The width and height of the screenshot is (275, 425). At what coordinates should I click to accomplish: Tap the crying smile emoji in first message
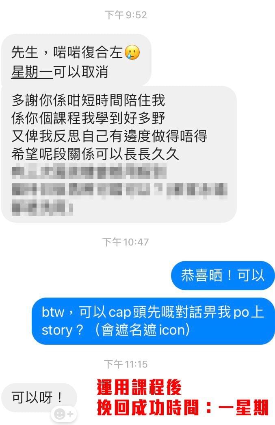point(132,53)
